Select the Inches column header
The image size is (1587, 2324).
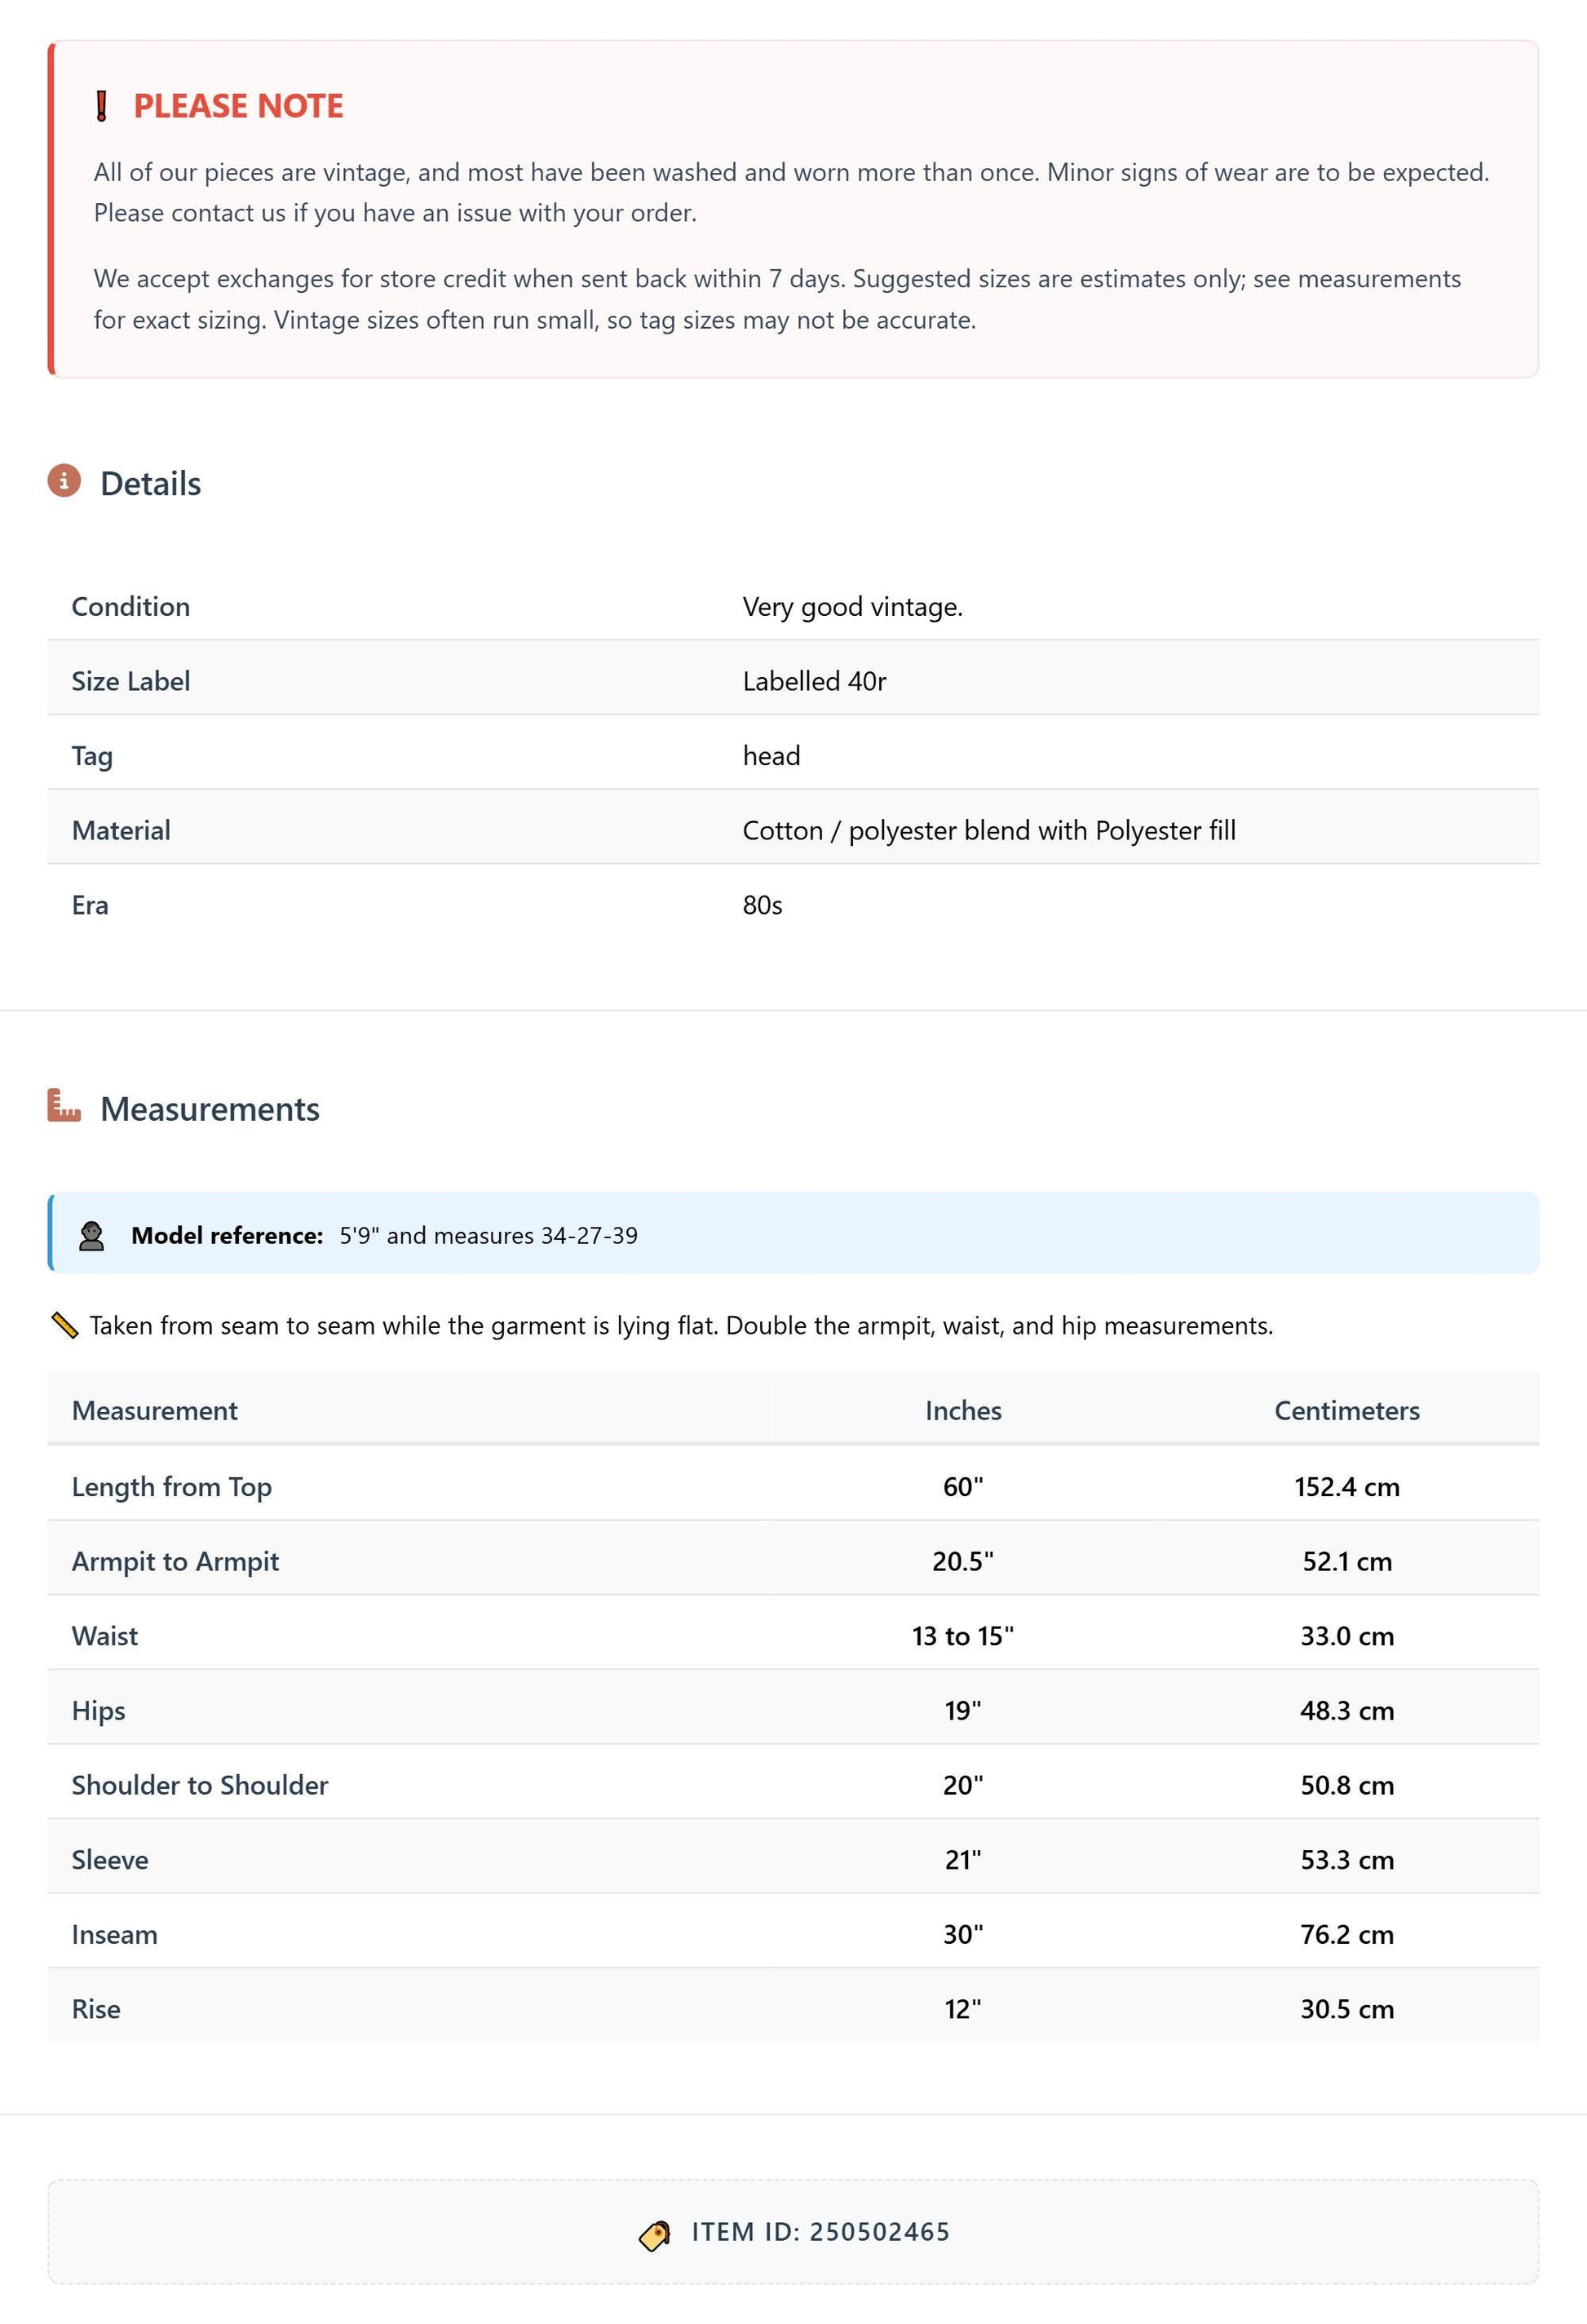pos(963,1410)
